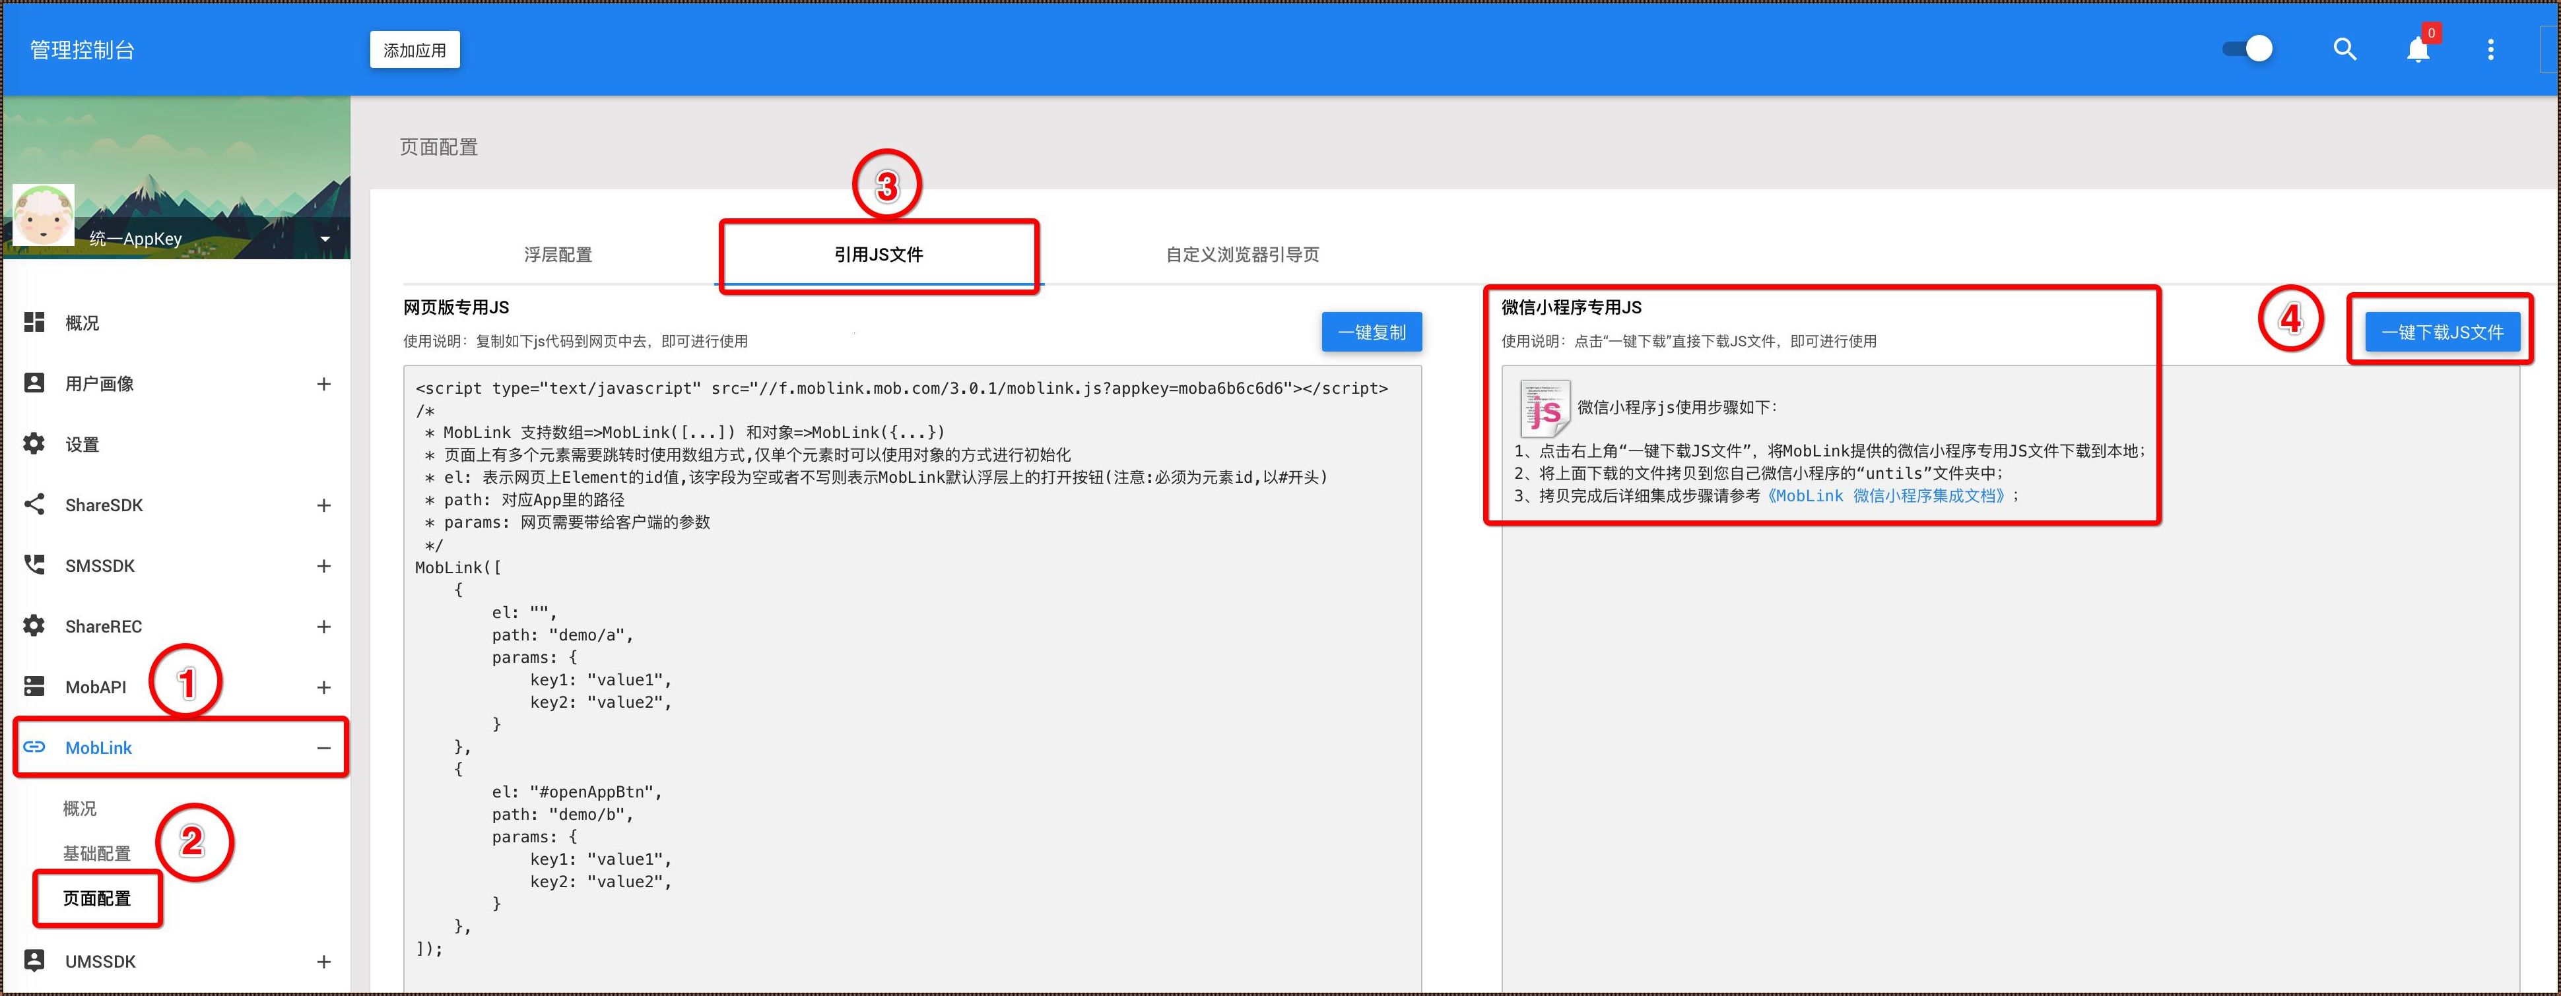The width and height of the screenshot is (2561, 996).
Task: Click the 概况 dashboard grid icon
Action: [35, 322]
